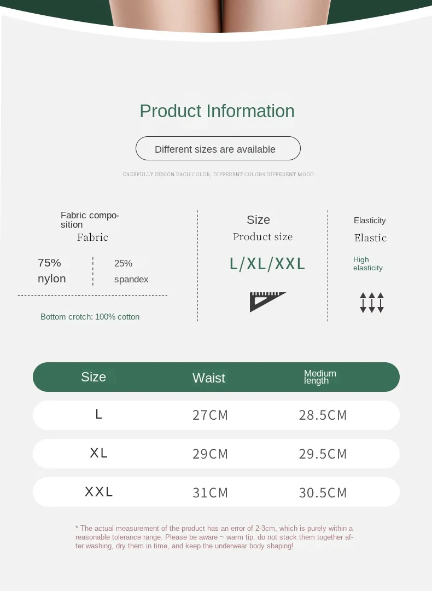432x591 pixels.
Task: Click the elasticity arrows icon
Action: (x=372, y=302)
